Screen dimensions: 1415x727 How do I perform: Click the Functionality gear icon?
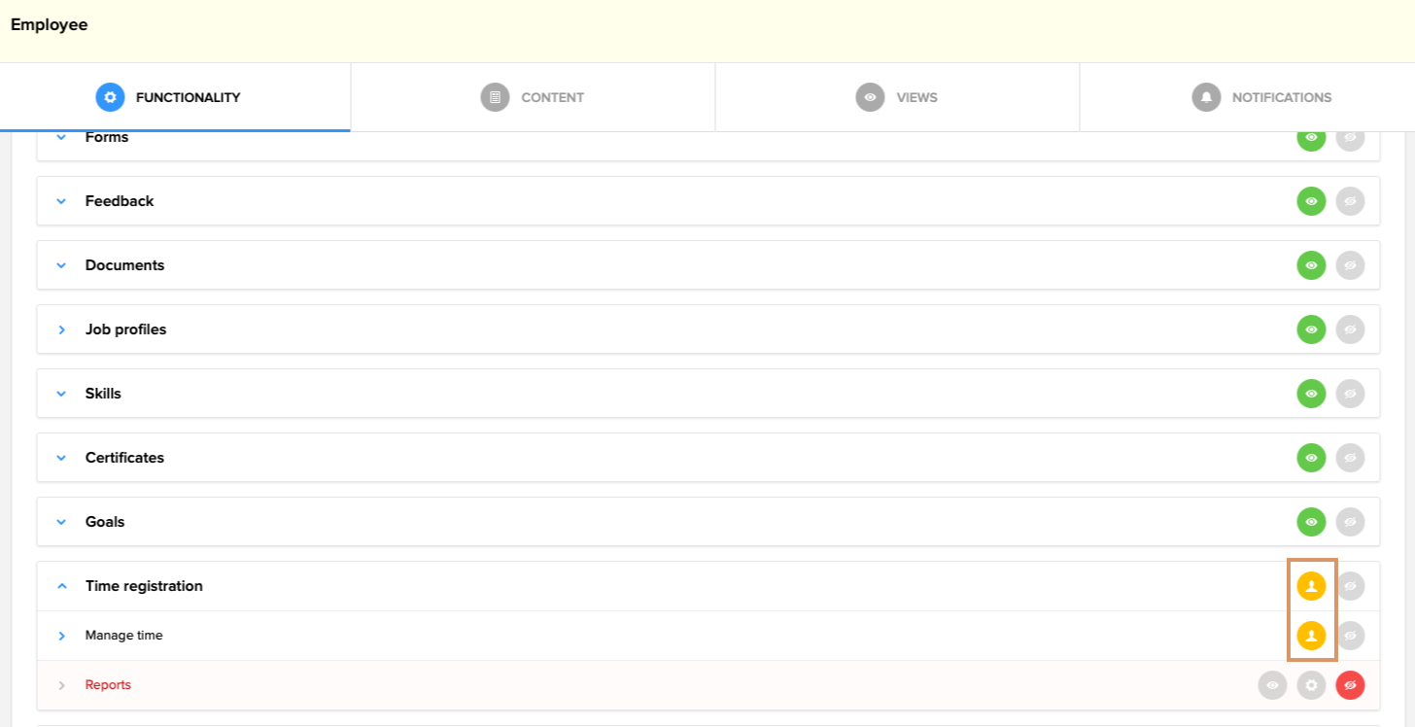(x=110, y=97)
